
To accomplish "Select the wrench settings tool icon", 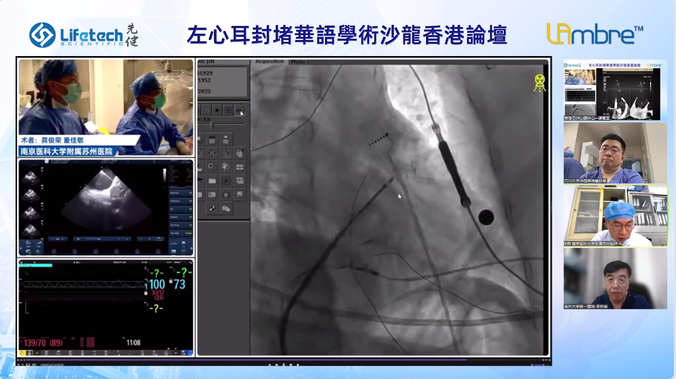I will pyautogui.click(x=212, y=208).
